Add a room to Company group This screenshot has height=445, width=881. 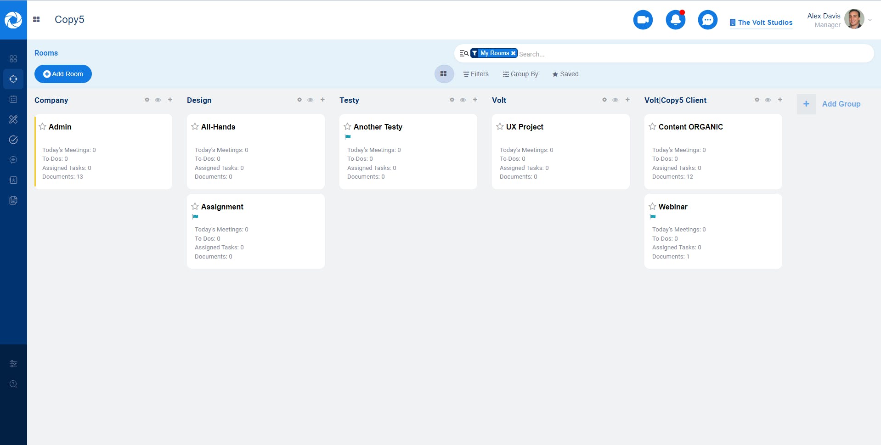click(x=170, y=100)
